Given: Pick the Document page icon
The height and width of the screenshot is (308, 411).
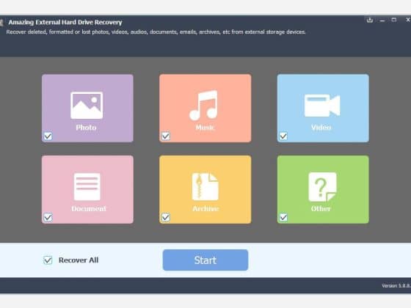Looking at the screenshot, I should coord(87,187).
